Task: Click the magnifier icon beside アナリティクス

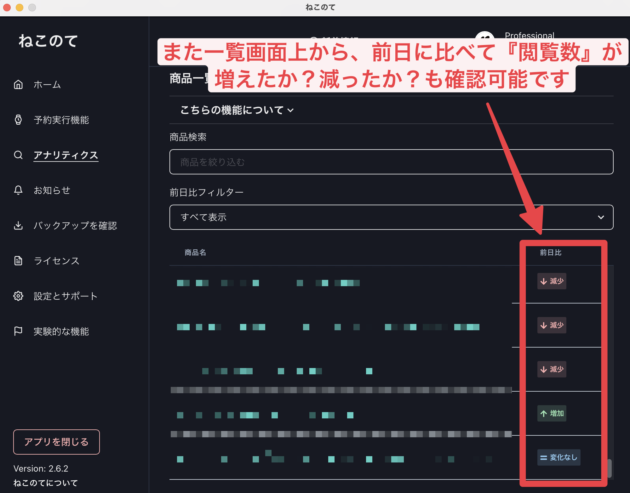Action: point(18,155)
